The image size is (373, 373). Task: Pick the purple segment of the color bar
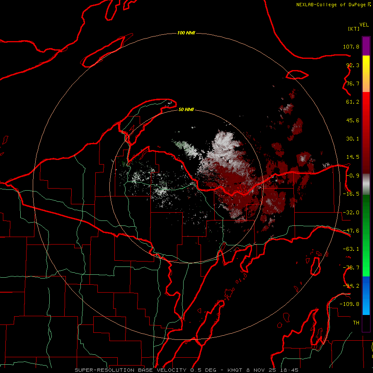(x=366, y=46)
